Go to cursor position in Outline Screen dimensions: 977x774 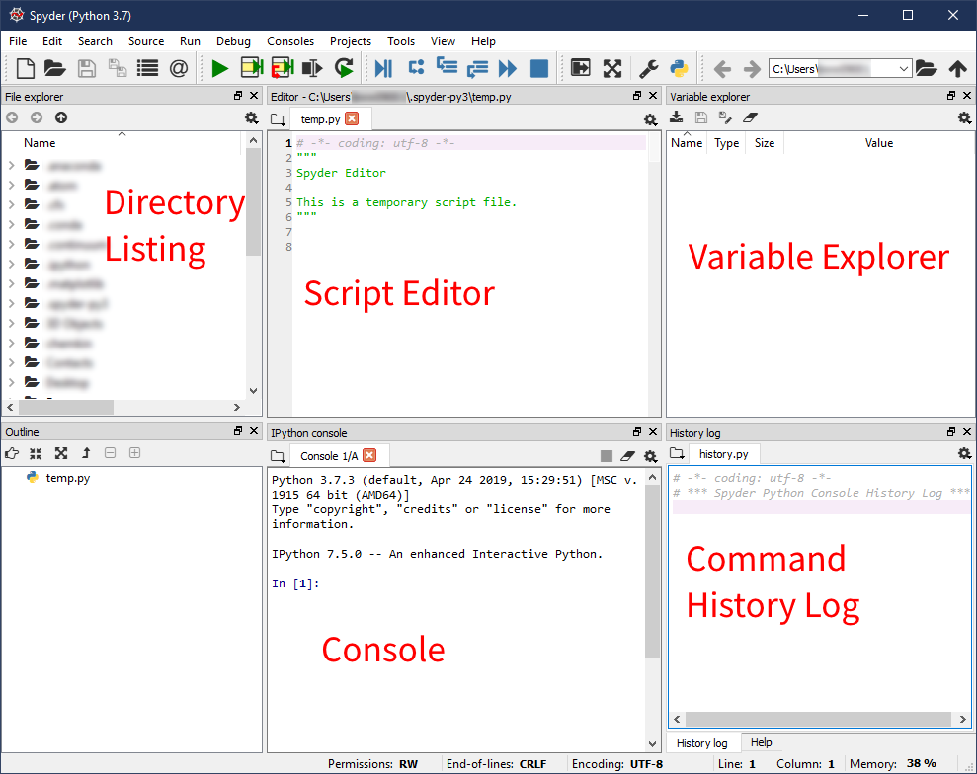[x=11, y=453]
